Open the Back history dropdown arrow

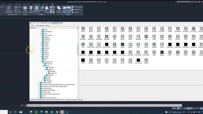pos(36,23)
